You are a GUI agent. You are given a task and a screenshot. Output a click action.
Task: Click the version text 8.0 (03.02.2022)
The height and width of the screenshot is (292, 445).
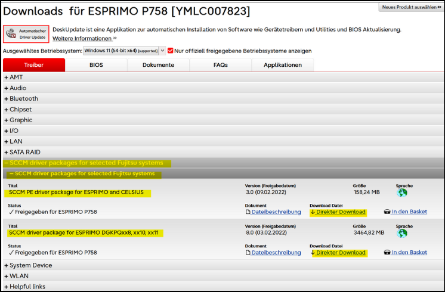(x=266, y=233)
